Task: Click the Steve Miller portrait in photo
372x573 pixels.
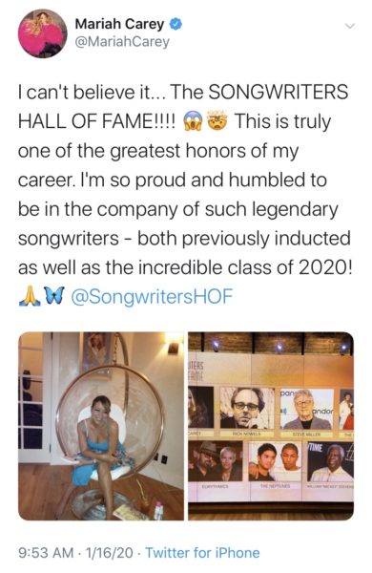Action: [307, 410]
